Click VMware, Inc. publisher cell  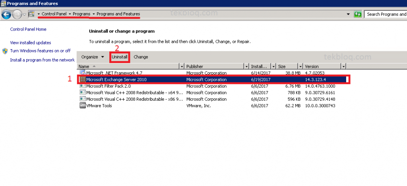tap(199, 106)
